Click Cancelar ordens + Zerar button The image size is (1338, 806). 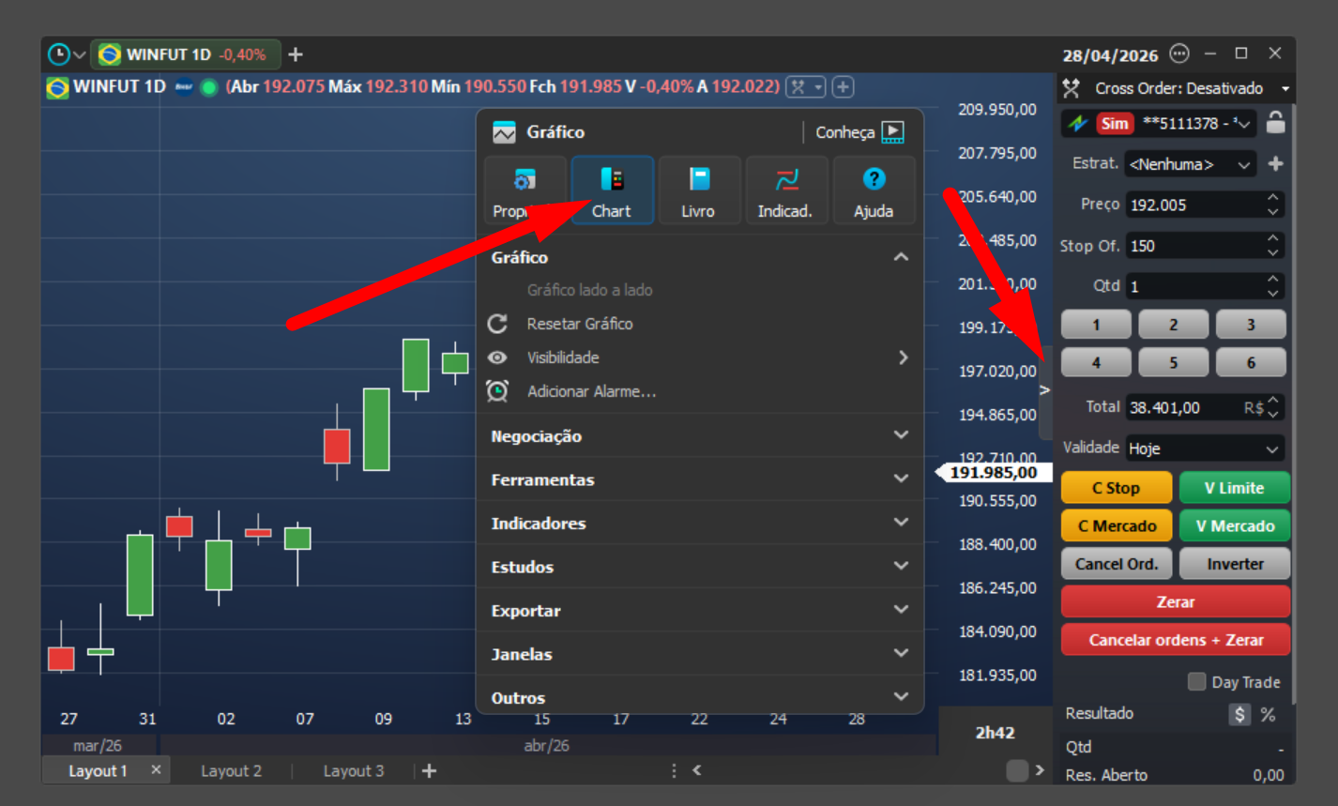[x=1176, y=640]
